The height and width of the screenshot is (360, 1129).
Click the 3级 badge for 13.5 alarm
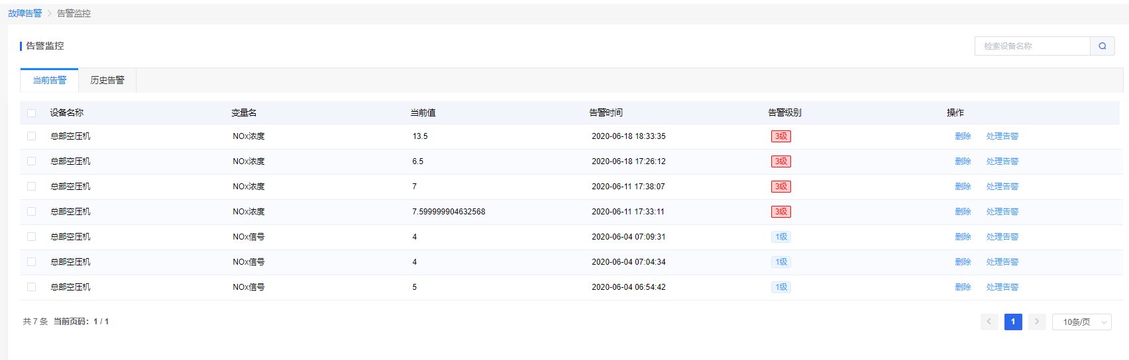tap(781, 136)
